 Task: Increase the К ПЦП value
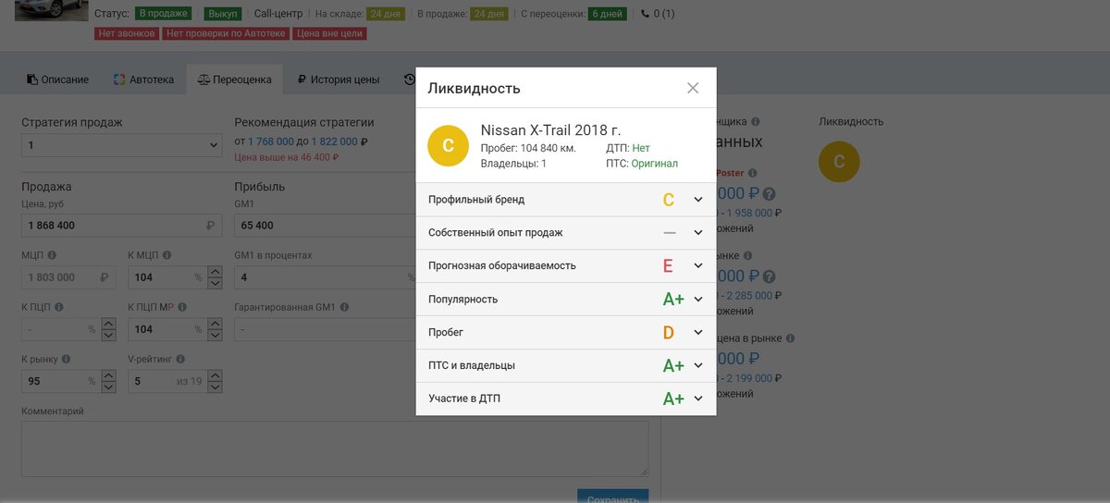click(108, 324)
